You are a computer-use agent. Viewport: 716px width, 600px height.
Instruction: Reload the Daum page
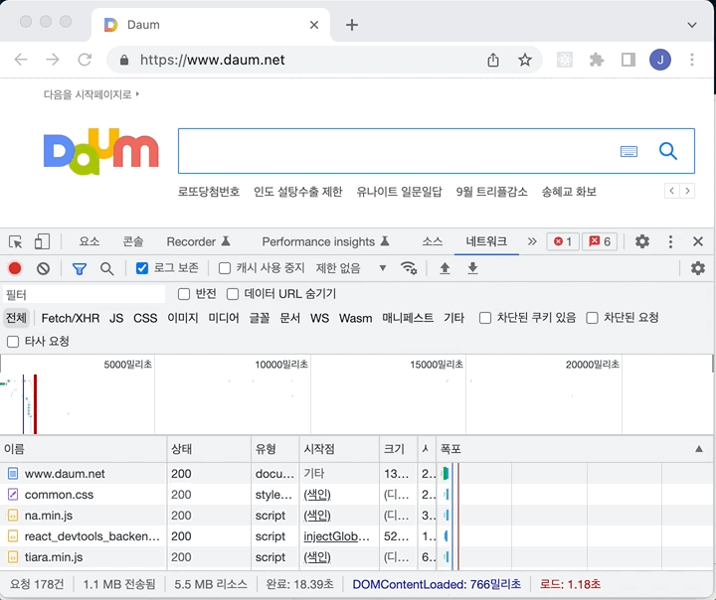coord(85,60)
